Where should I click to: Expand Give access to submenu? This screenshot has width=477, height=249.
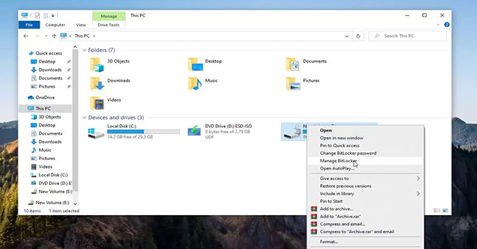pyautogui.click(x=418, y=178)
